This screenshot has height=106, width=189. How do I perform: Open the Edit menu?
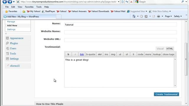point(13,7)
